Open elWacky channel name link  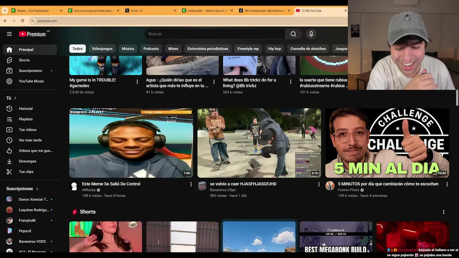[x=89, y=190]
